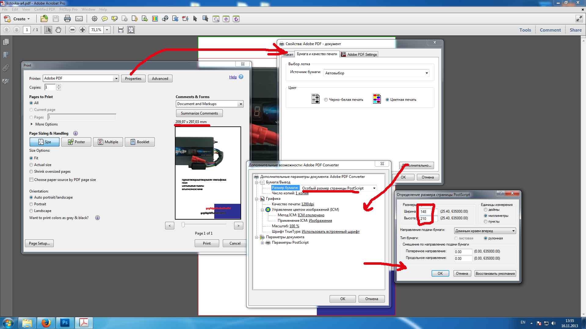Image resolution: width=586 pixels, height=329 pixels.
Task: Click the Save disk icon
Action: 56,19
